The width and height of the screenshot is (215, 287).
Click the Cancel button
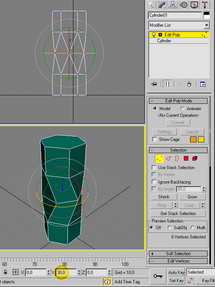pos(192,132)
